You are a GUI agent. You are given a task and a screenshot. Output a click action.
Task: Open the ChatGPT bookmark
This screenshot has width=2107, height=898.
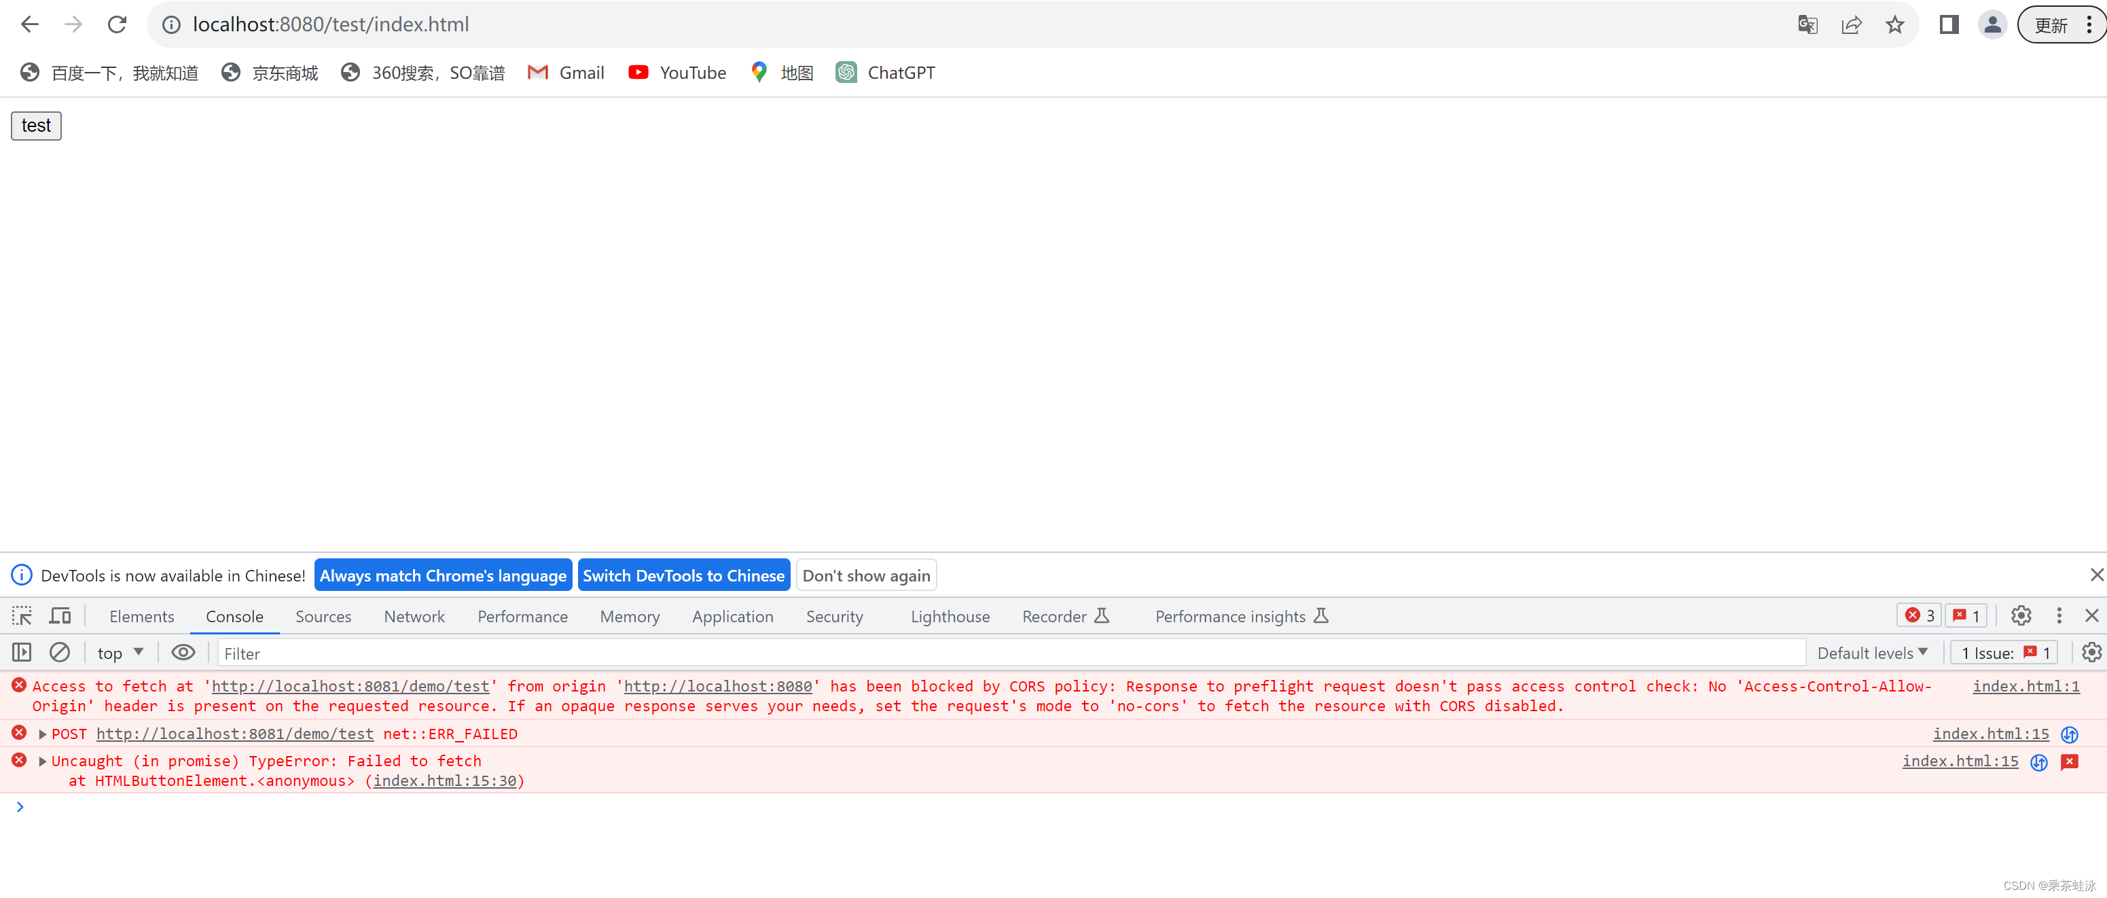click(x=886, y=73)
